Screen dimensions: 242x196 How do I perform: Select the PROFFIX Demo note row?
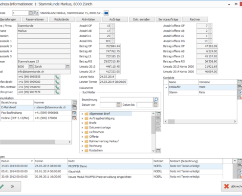pos(111,166)
